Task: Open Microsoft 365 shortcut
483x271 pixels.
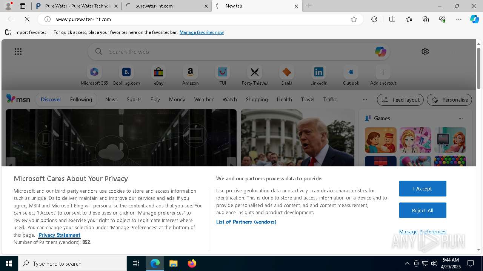Action: (x=94, y=76)
